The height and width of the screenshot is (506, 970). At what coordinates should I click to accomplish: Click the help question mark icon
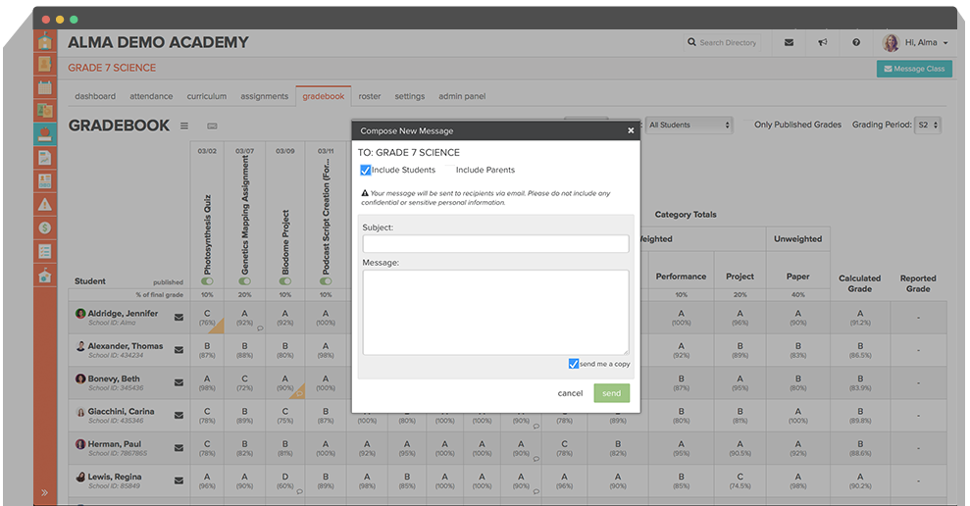click(856, 43)
